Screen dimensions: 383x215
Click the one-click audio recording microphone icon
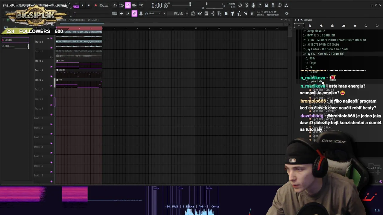(253, 5)
